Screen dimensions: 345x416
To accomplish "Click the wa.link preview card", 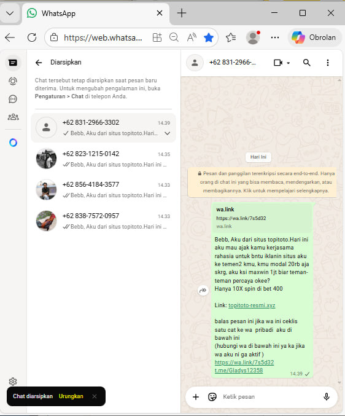I will tap(262, 218).
